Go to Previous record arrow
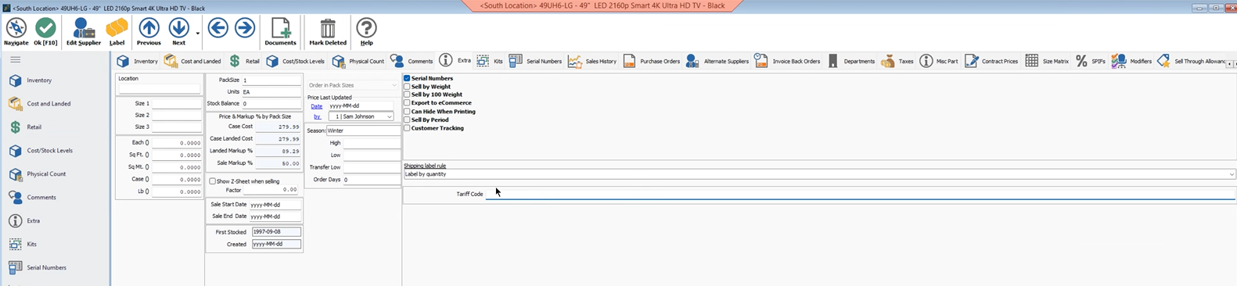1237x286 pixels. coord(149,31)
